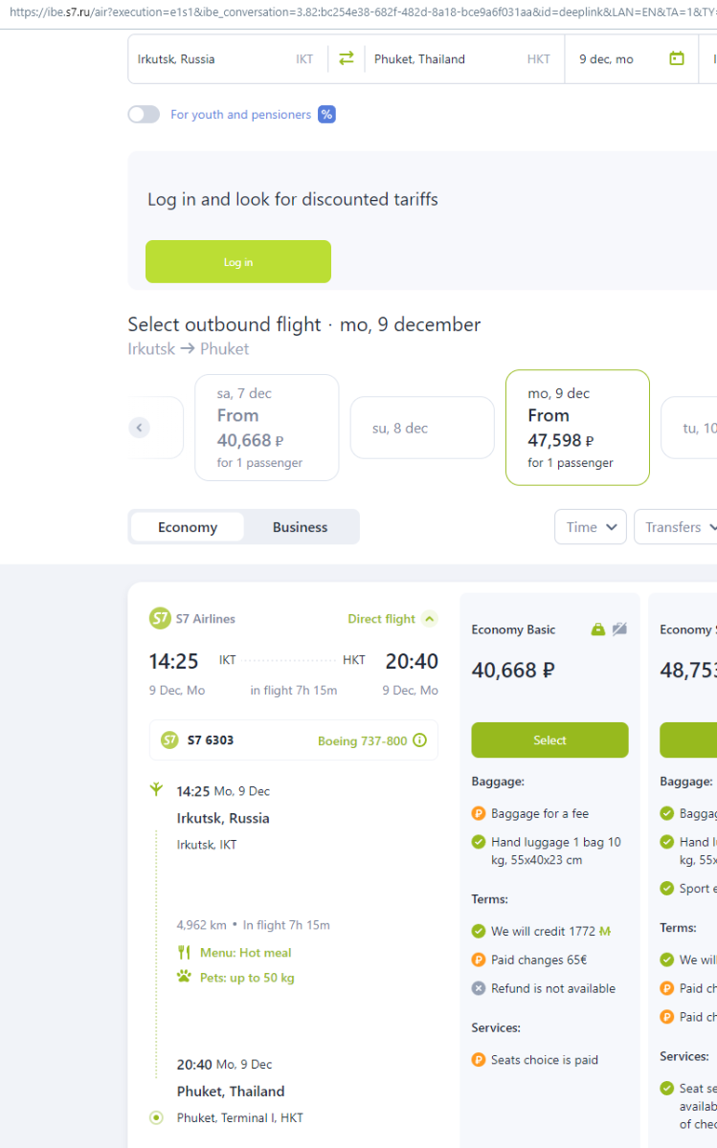Viewport: 717px width, 1148px height.
Task: Edit destination field Phuket, Thailand
Action: pyautogui.click(x=464, y=58)
